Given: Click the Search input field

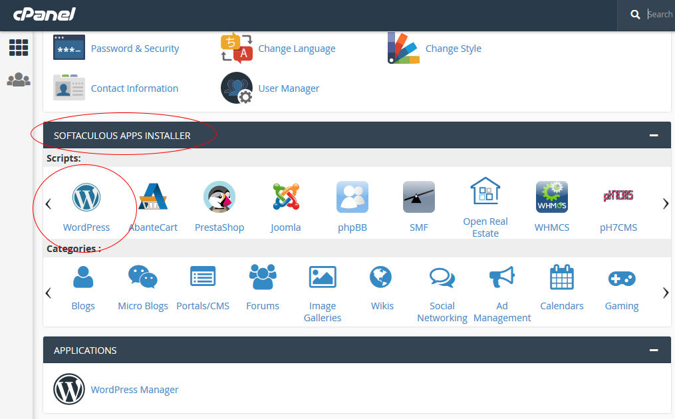Looking at the screenshot, I should coord(660,15).
